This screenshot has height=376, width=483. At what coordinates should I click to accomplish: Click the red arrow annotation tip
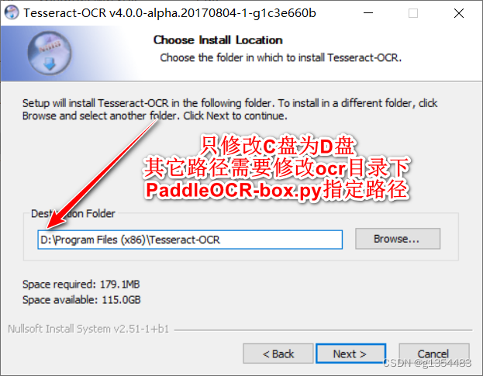click(x=50, y=226)
